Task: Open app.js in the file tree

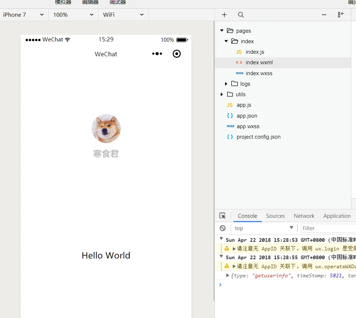Action: tap(244, 105)
